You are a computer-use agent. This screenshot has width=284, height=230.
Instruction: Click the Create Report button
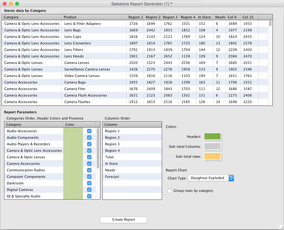coord(123,220)
